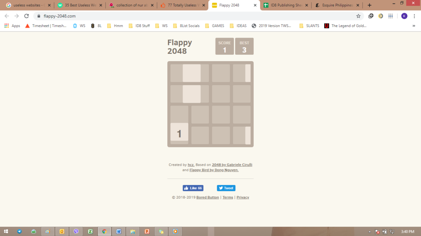421x236 pixels.
Task: Switch to Outlook in the taskbar
Action: point(62,231)
